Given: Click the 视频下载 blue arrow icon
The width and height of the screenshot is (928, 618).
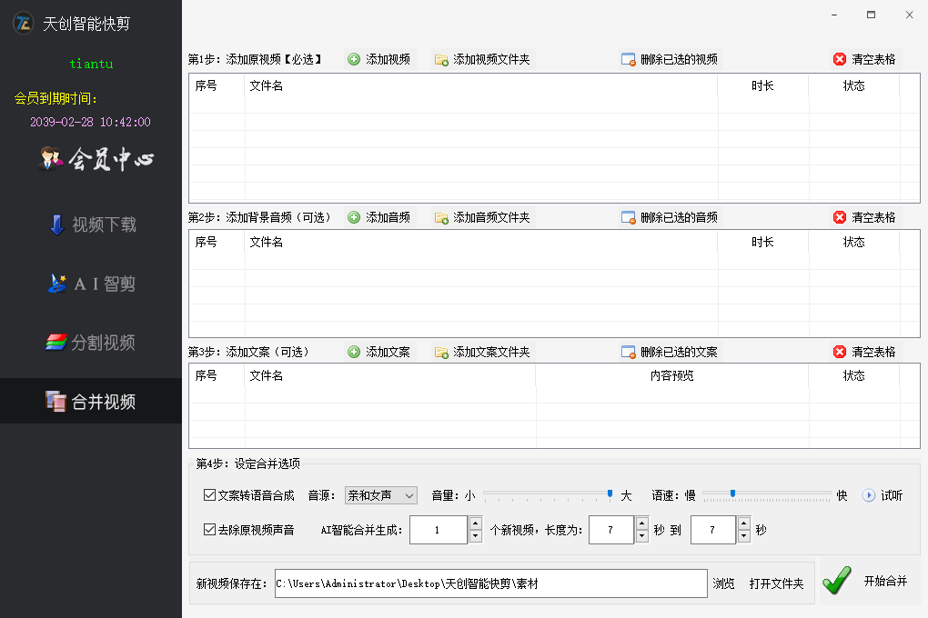Looking at the screenshot, I should click(x=56, y=224).
